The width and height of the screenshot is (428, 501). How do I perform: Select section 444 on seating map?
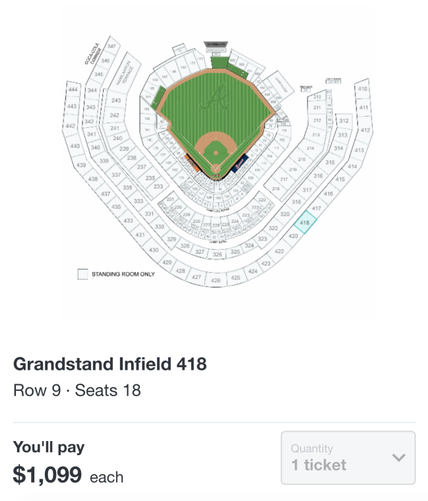(73, 89)
